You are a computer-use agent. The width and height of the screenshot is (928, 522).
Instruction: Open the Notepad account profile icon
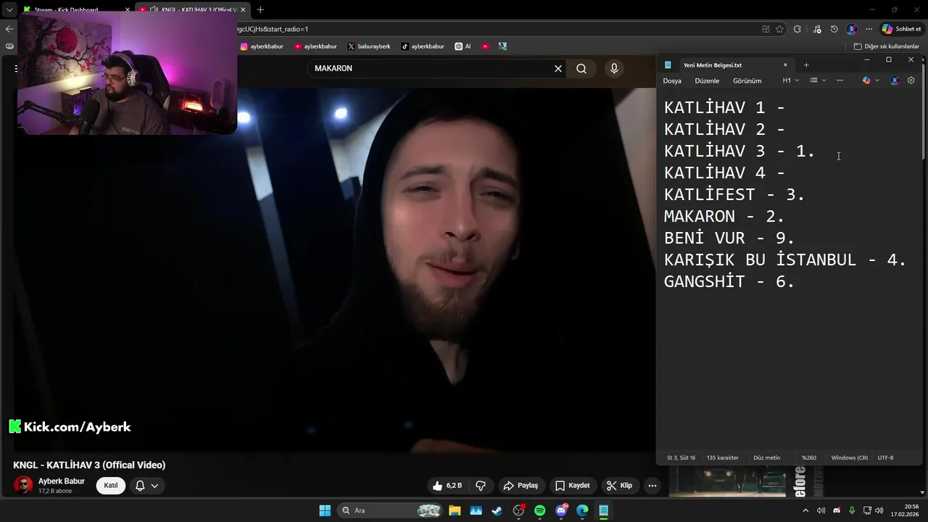(895, 80)
